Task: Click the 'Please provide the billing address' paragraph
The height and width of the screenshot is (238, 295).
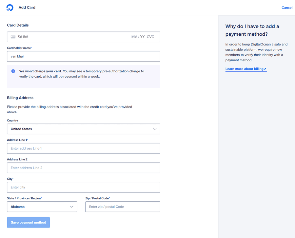Action: point(69,109)
